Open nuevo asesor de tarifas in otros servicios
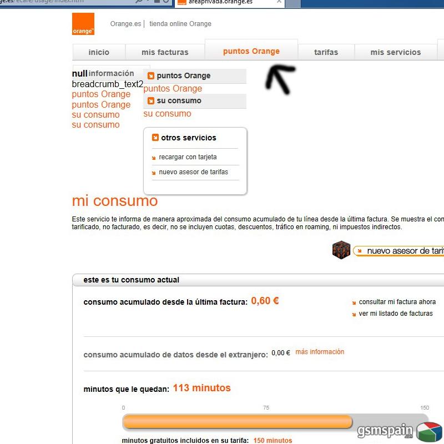 (193, 172)
